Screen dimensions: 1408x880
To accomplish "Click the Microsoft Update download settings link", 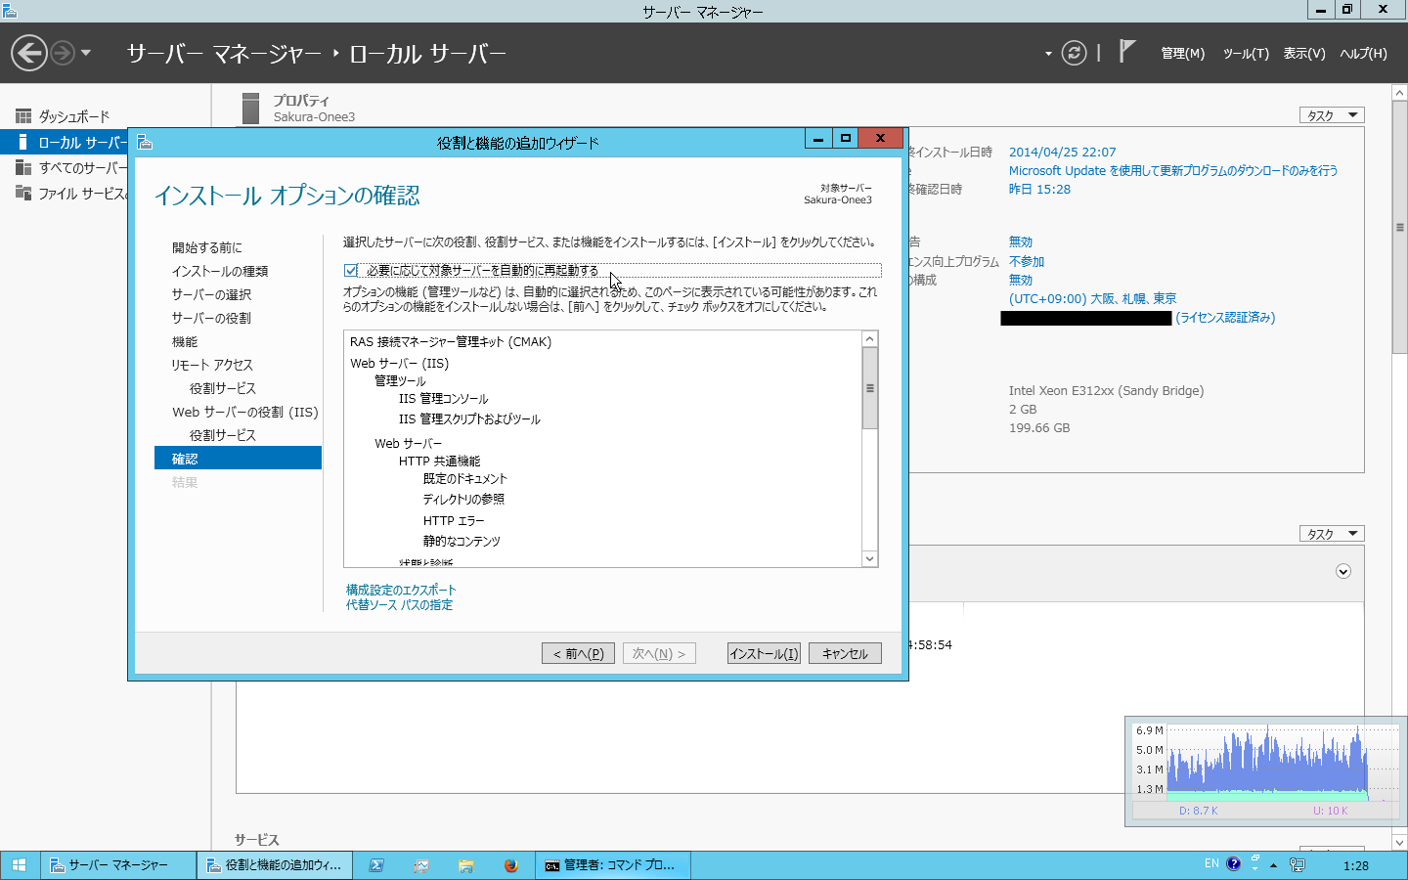I will [x=1173, y=170].
